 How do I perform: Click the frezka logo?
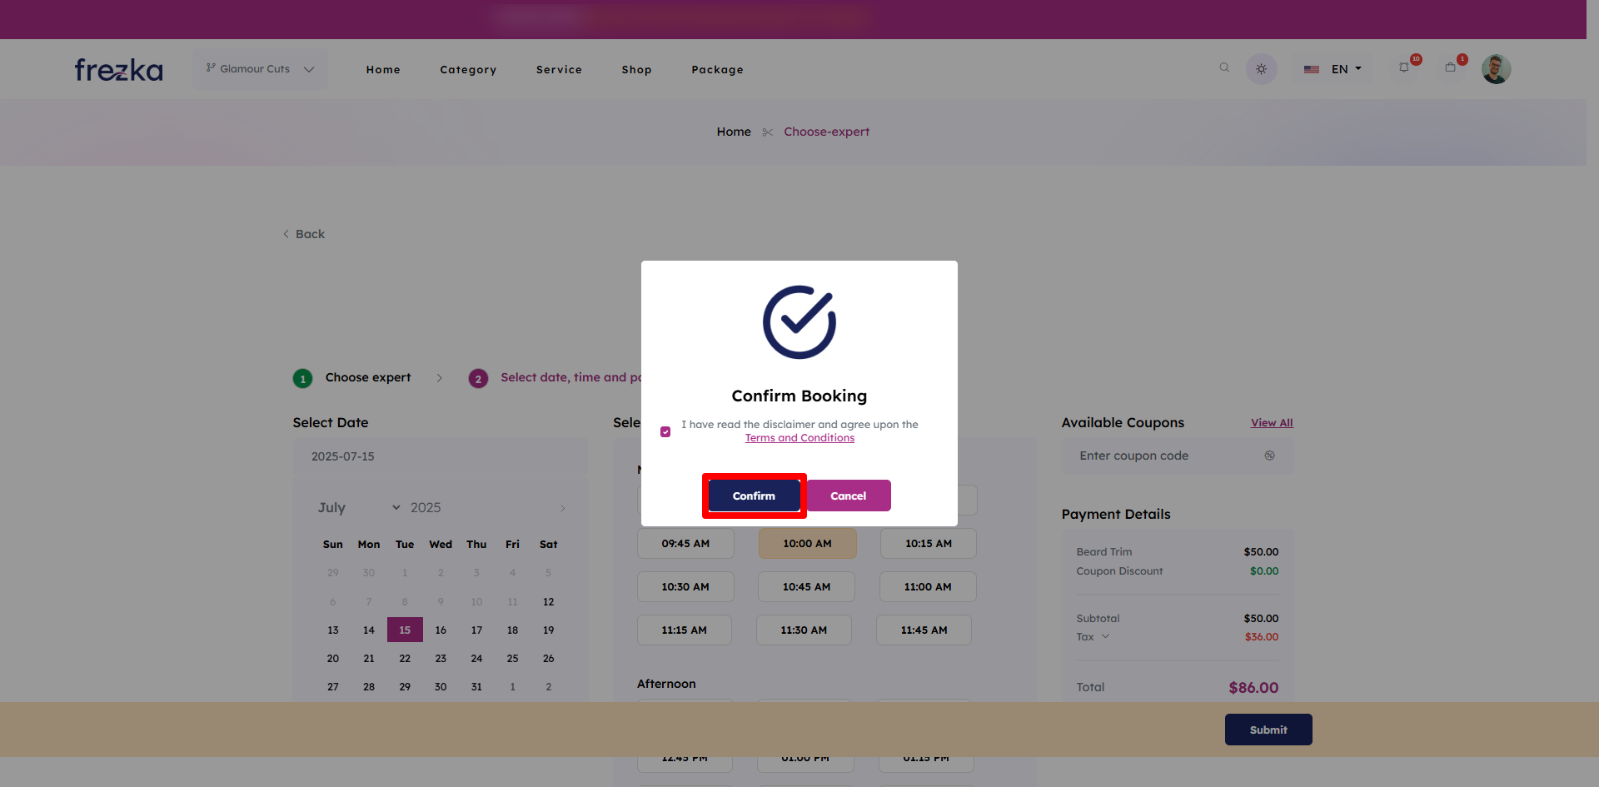coord(118,70)
